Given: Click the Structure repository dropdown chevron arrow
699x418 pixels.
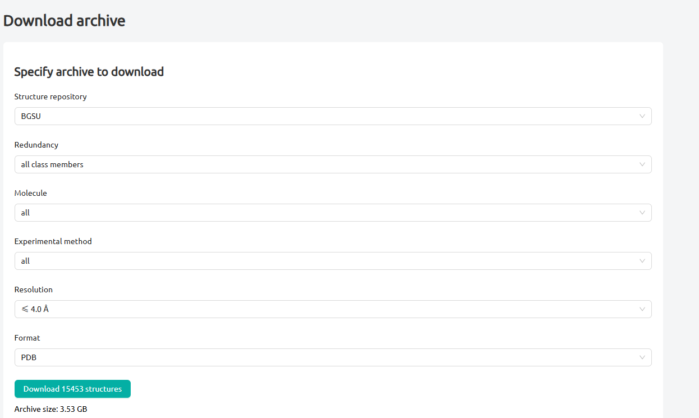Looking at the screenshot, I should click(x=642, y=116).
